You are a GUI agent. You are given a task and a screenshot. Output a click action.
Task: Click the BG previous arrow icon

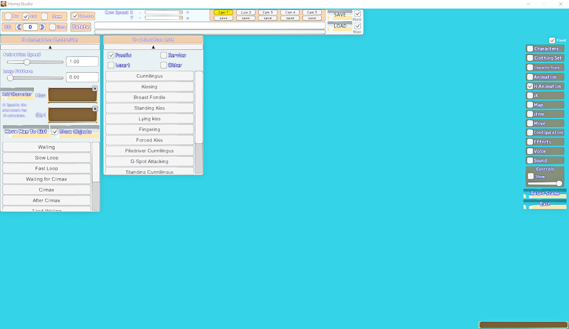click(x=19, y=27)
